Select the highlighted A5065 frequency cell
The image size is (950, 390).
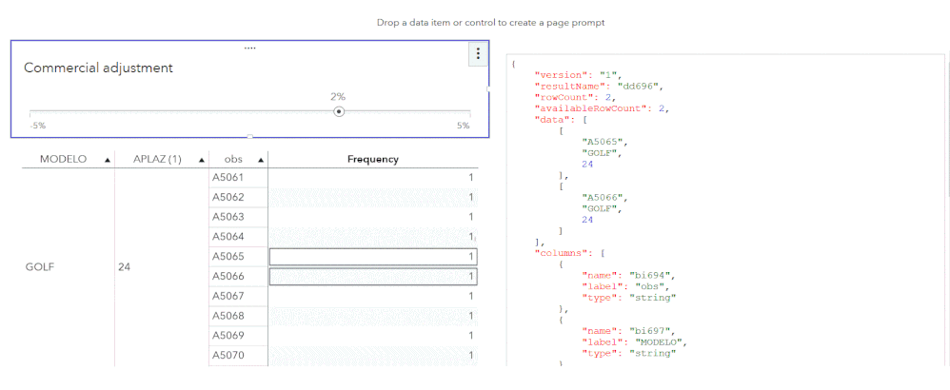(372, 257)
